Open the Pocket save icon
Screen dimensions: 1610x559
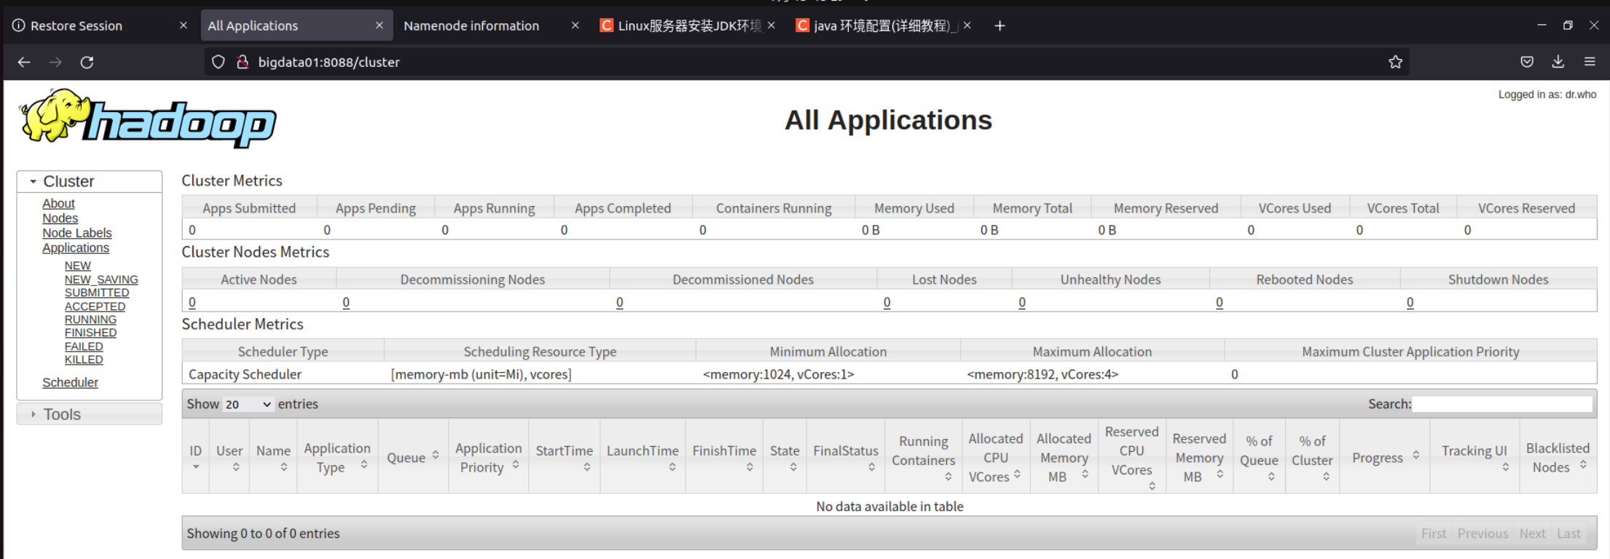click(1527, 63)
